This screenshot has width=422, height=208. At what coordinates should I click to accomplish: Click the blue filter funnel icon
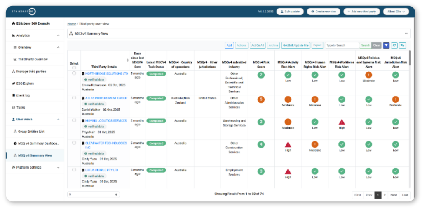click(386, 46)
